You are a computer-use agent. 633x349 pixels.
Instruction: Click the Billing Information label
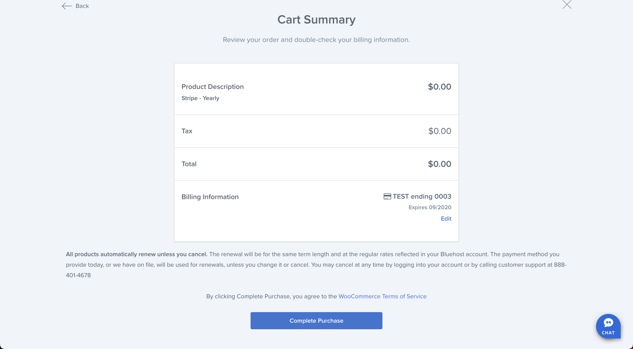pos(210,197)
